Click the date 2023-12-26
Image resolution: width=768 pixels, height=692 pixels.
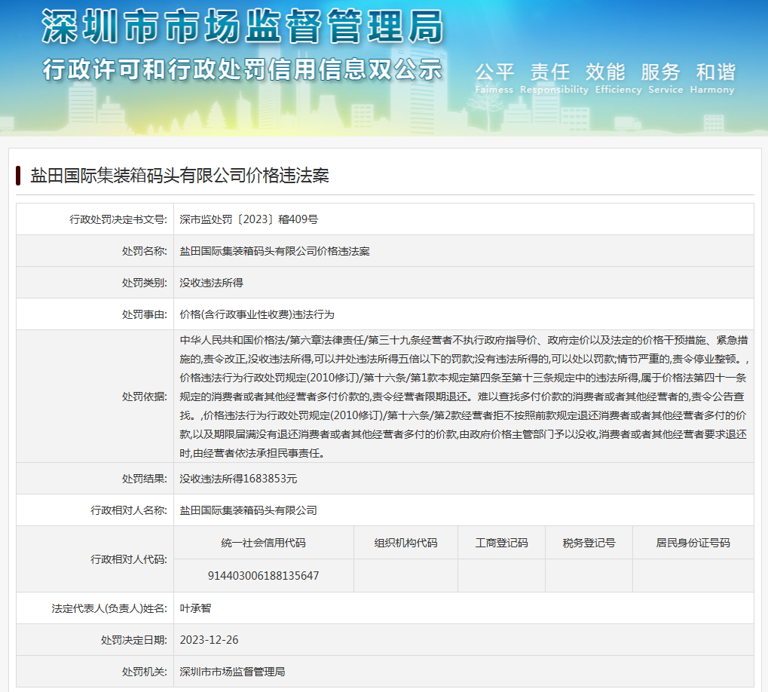click(x=209, y=640)
